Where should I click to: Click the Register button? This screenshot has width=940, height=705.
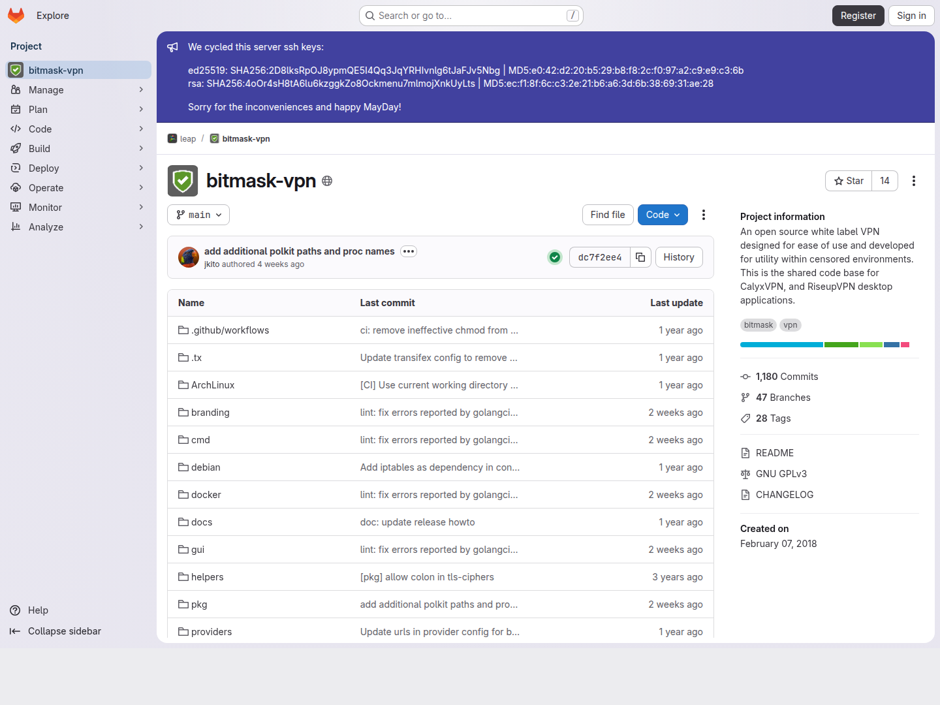(x=858, y=16)
